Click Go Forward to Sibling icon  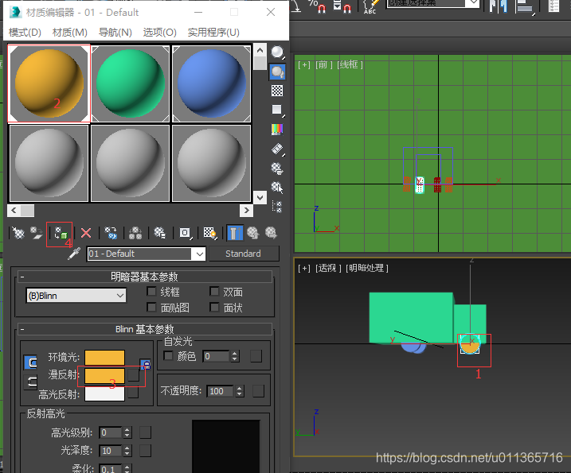point(271,233)
